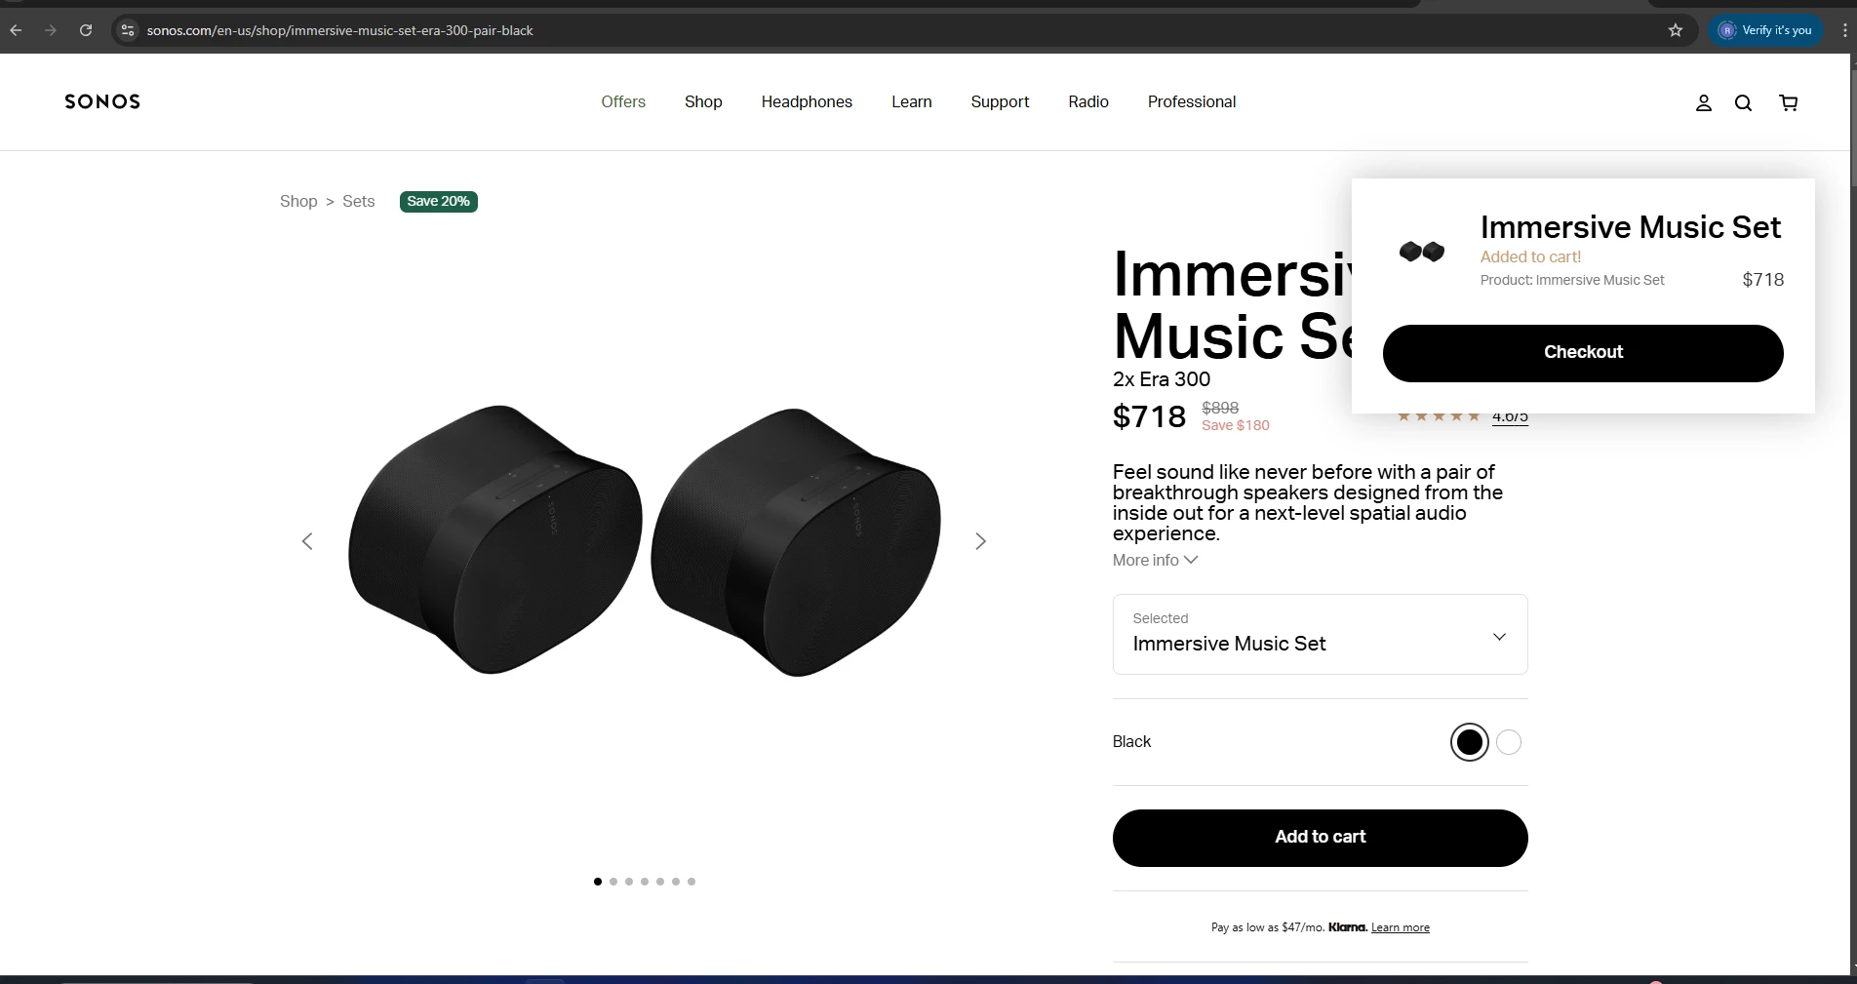Click the Added to cart! message
The width and height of the screenshot is (1857, 984).
1530,256
